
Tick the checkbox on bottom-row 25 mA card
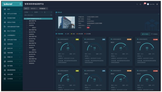tap(58, 71)
